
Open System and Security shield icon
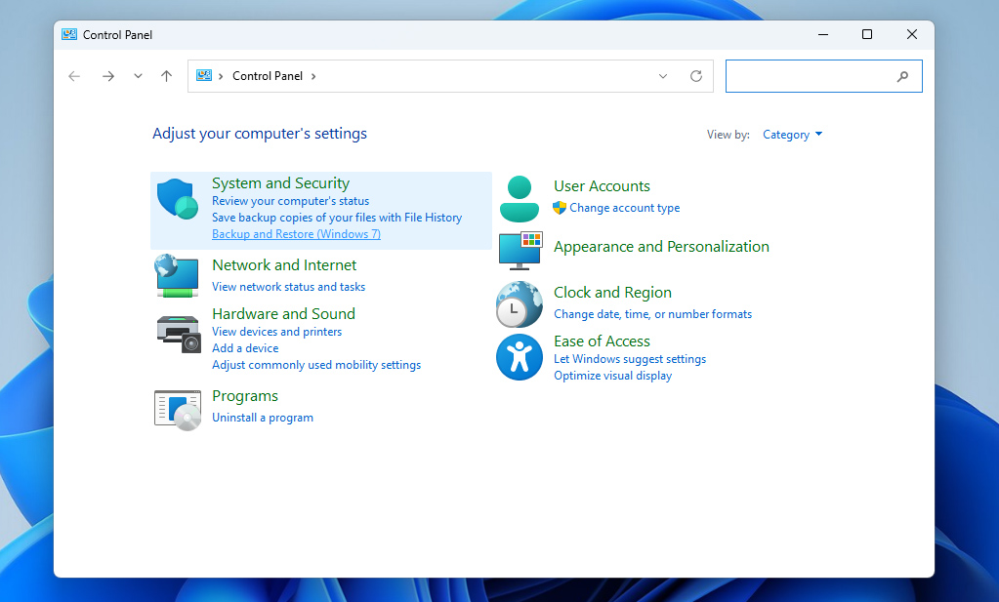point(177,199)
